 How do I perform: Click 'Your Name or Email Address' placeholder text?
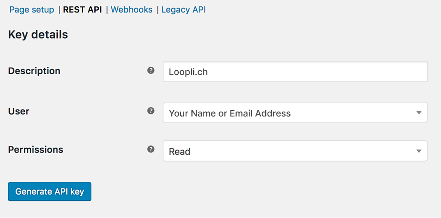(x=230, y=113)
